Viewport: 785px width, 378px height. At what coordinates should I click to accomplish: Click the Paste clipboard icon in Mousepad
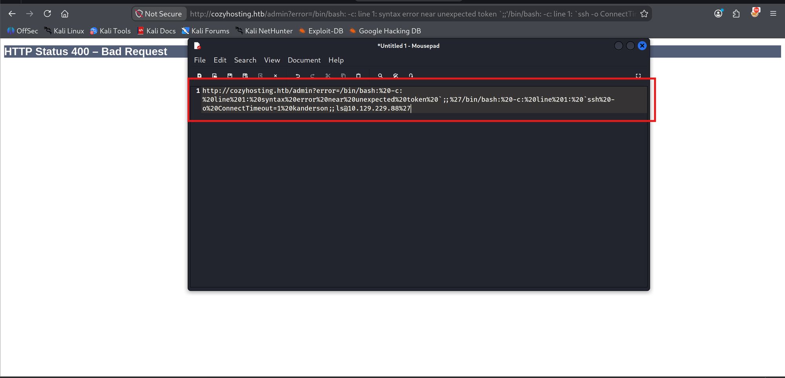[x=358, y=76]
